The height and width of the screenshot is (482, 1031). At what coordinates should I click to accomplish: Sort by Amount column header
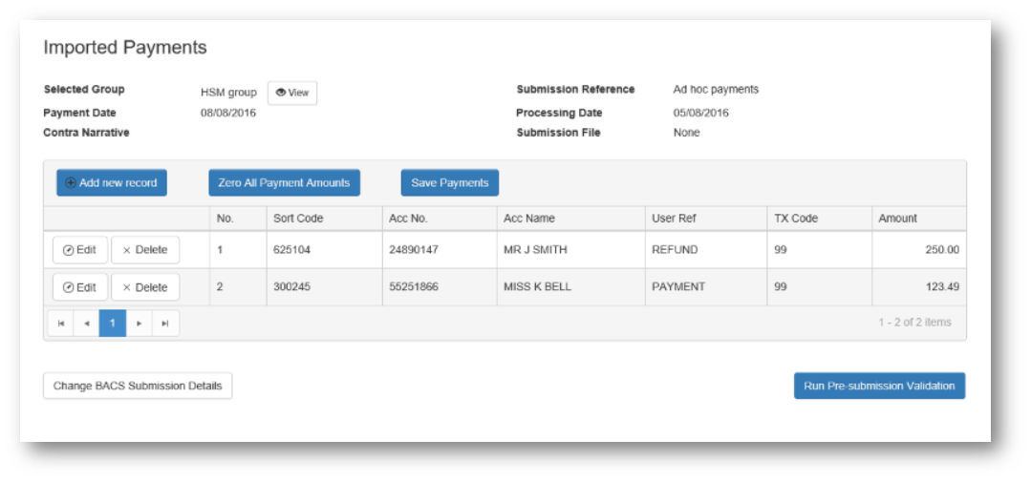[x=897, y=219]
